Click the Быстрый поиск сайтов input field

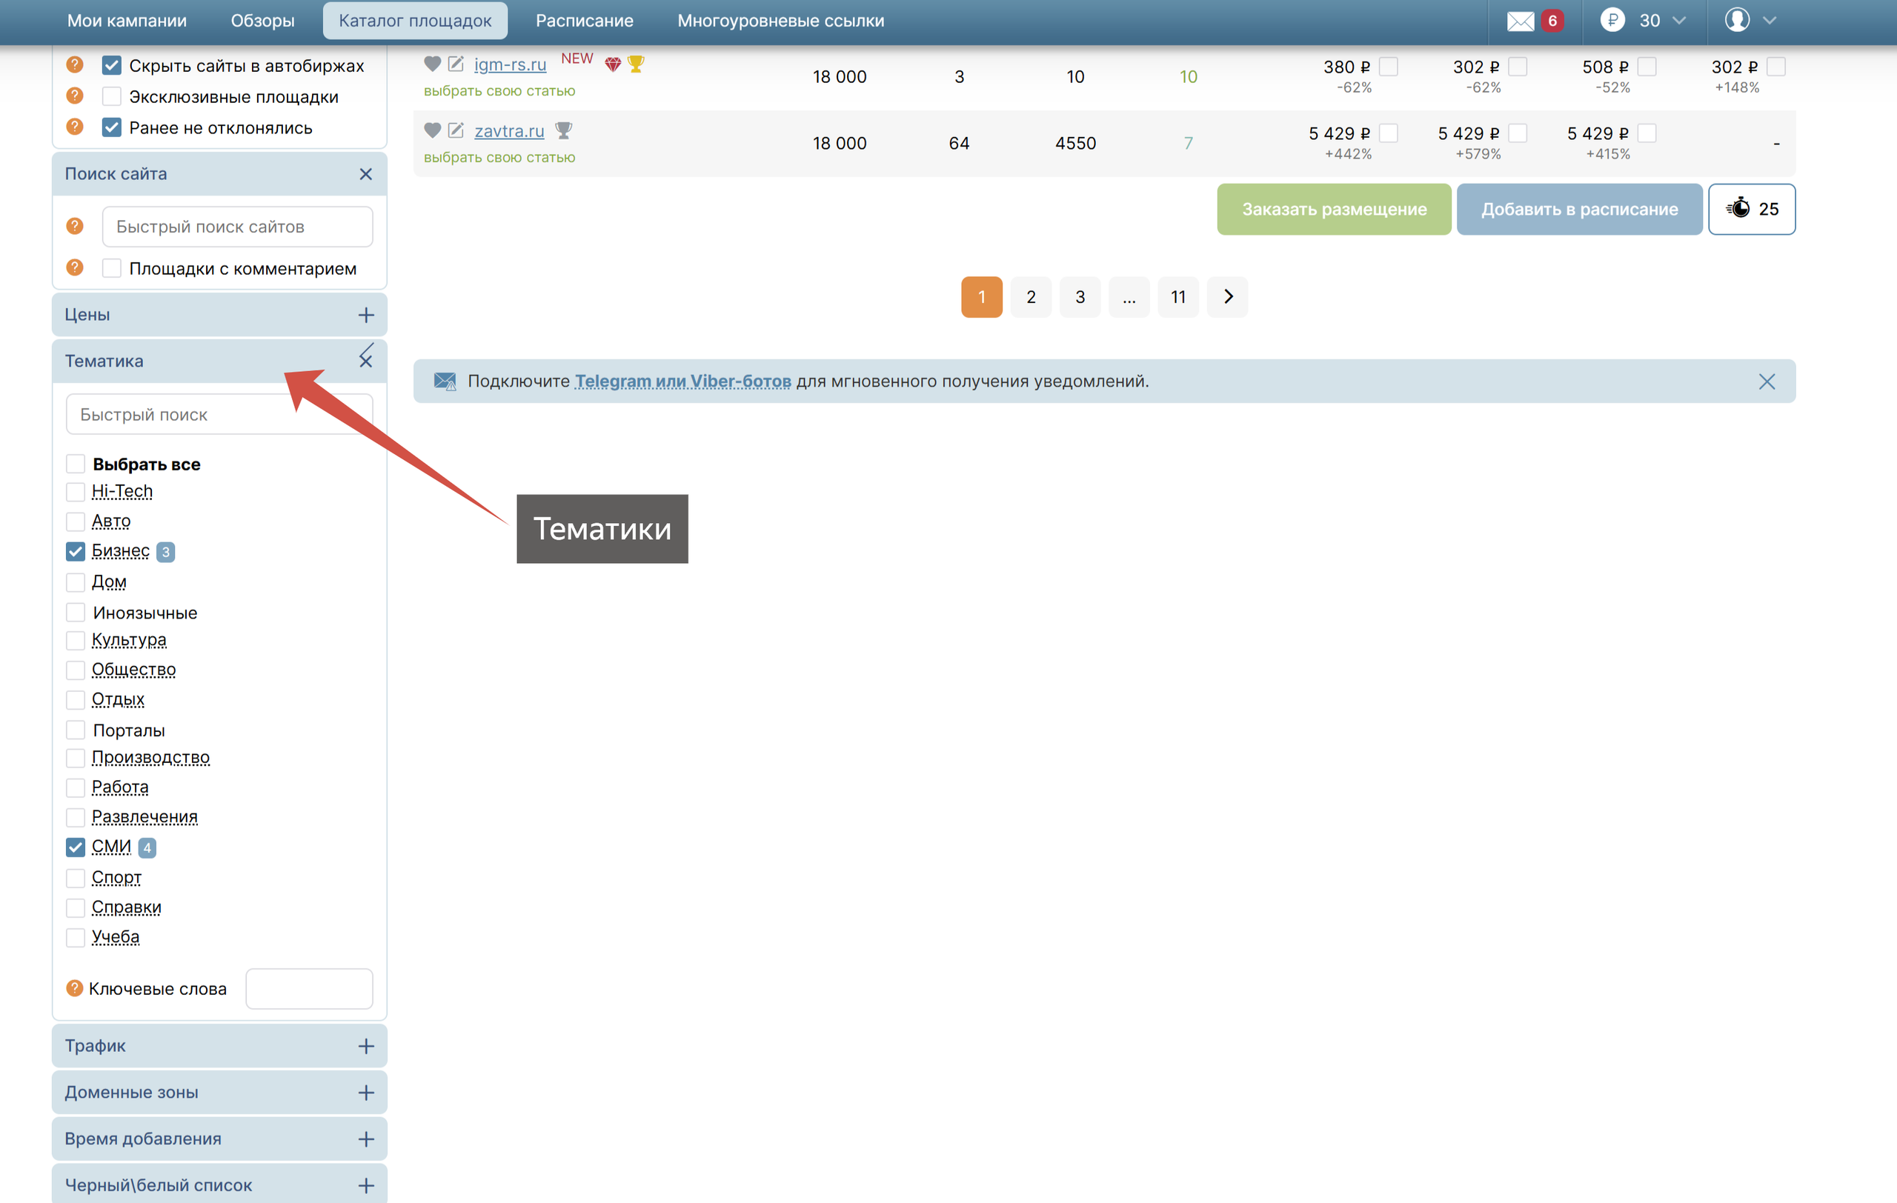click(x=237, y=227)
